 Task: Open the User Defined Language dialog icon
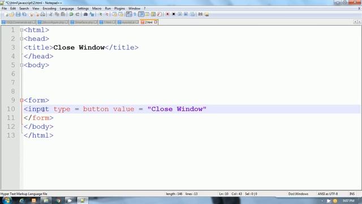tap(147, 14)
